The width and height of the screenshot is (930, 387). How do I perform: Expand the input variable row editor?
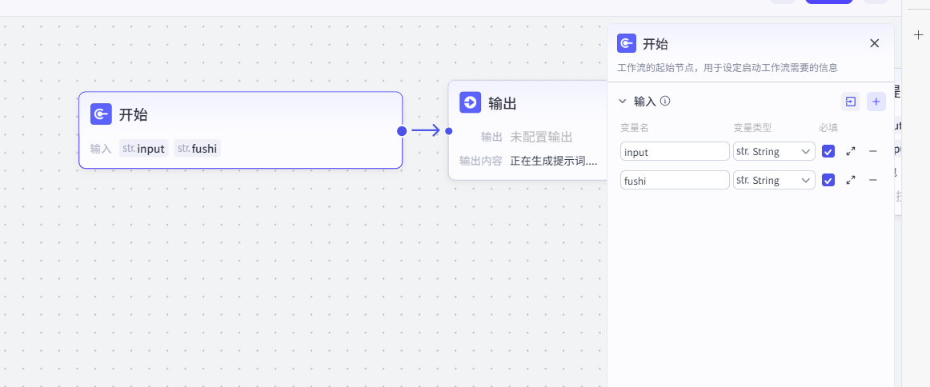click(851, 151)
